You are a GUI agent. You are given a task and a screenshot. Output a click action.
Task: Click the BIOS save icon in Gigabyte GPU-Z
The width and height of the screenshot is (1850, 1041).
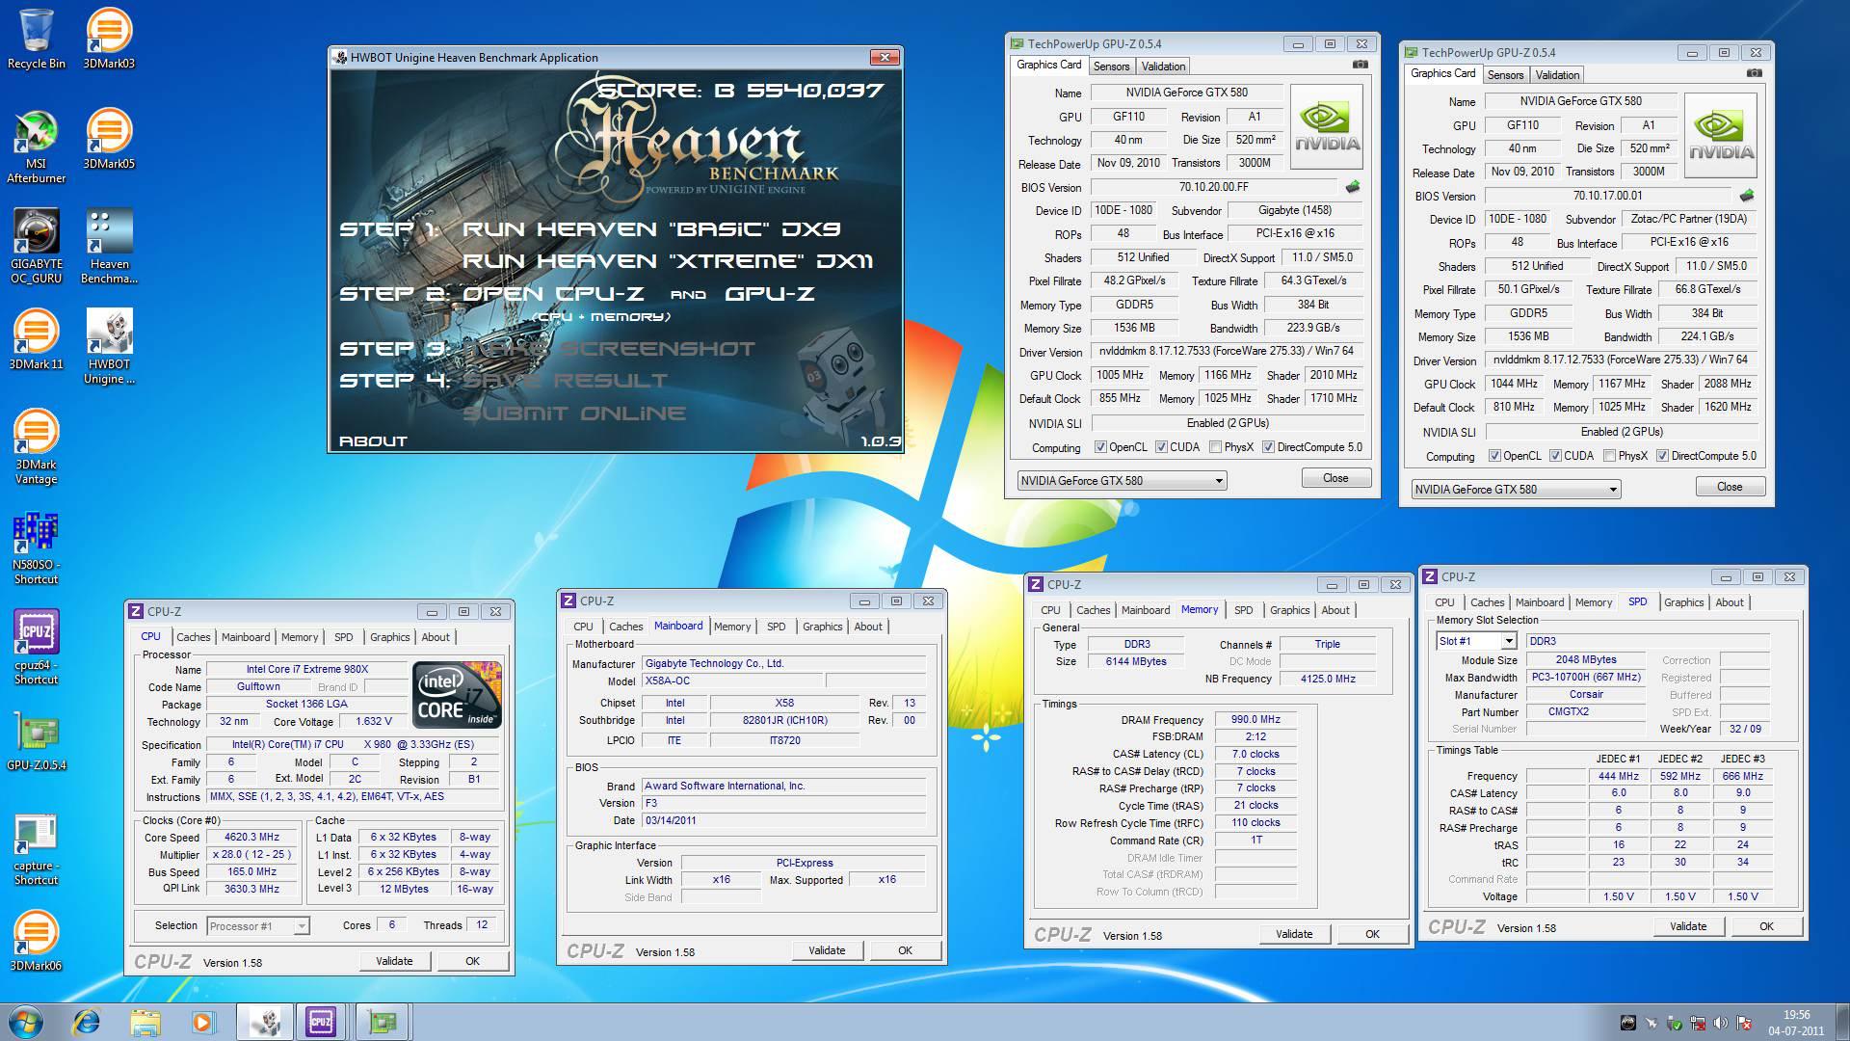(1353, 187)
